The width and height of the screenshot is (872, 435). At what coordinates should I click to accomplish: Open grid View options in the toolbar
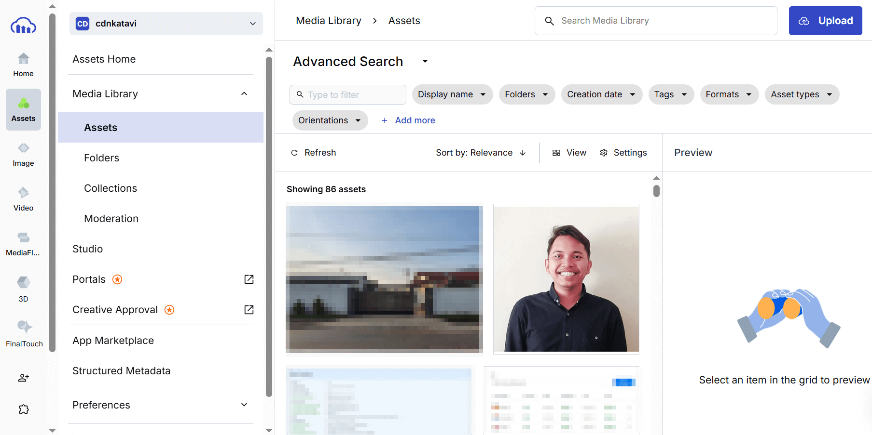[569, 153]
